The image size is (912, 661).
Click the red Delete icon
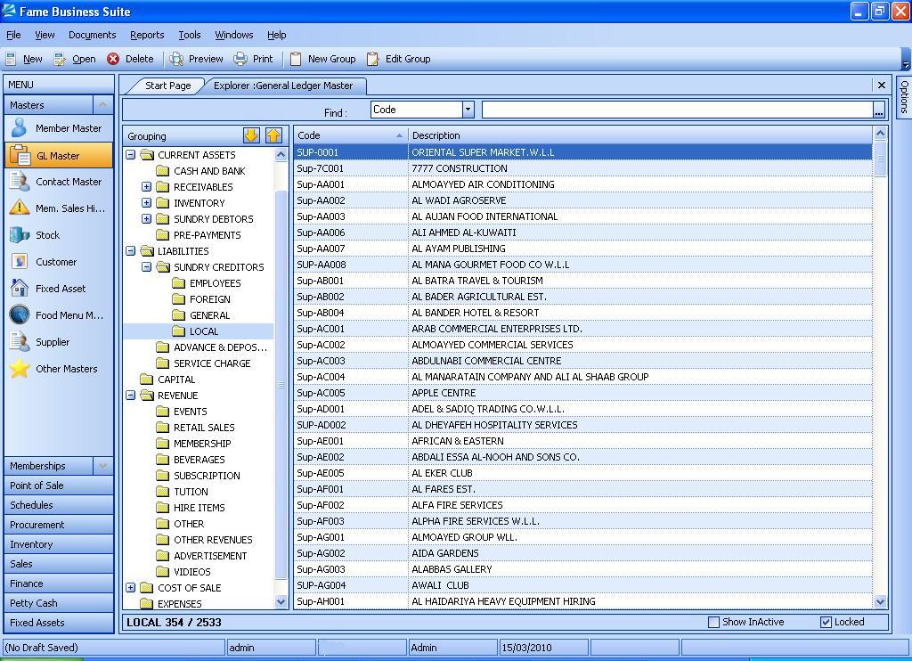coord(113,59)
